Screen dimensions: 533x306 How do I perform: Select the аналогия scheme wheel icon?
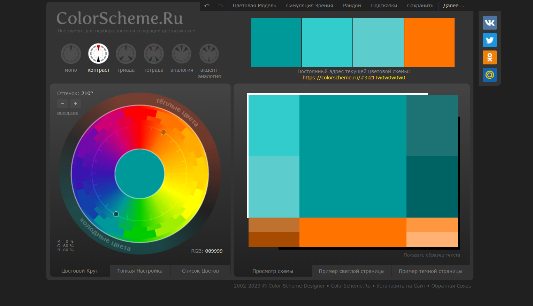tap(182, 54)
